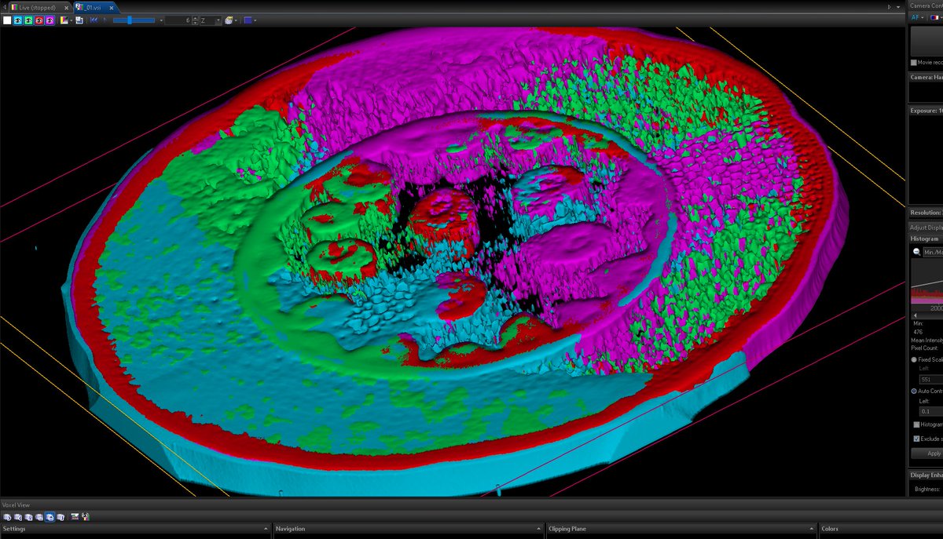This screenshot has height=539, width=943.
Task: Enable the Movie recording checkbox
Action: coord(914,62)
